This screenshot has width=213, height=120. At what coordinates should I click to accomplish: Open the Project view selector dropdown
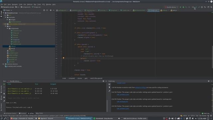(8, 10)
